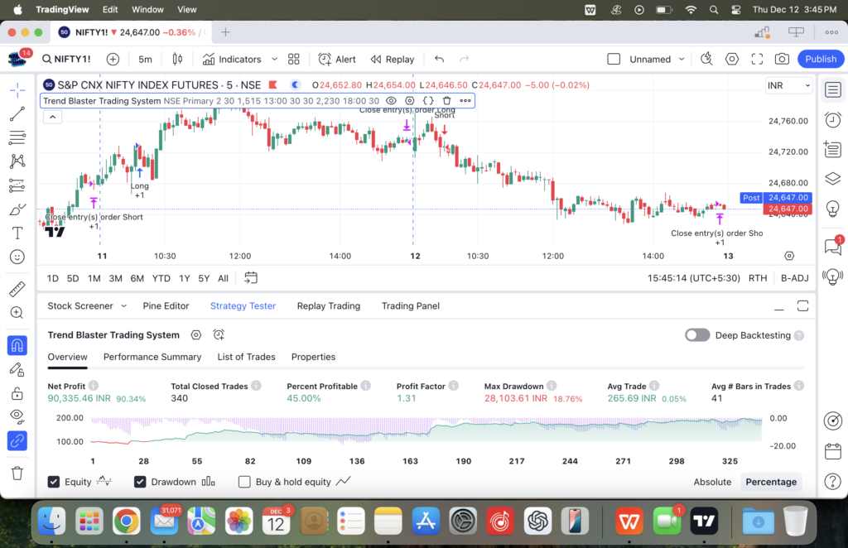Open the candlestick chart type menu
Viewport: 848px width, 548px height.
[x=177, y=59]
